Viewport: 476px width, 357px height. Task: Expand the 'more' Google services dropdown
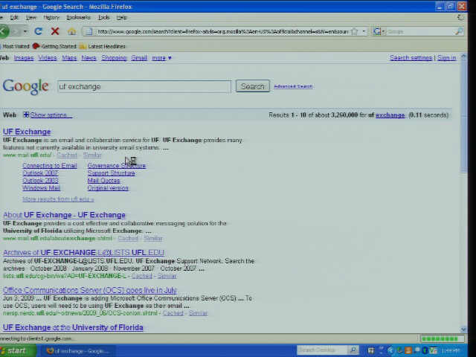(161, 58)
